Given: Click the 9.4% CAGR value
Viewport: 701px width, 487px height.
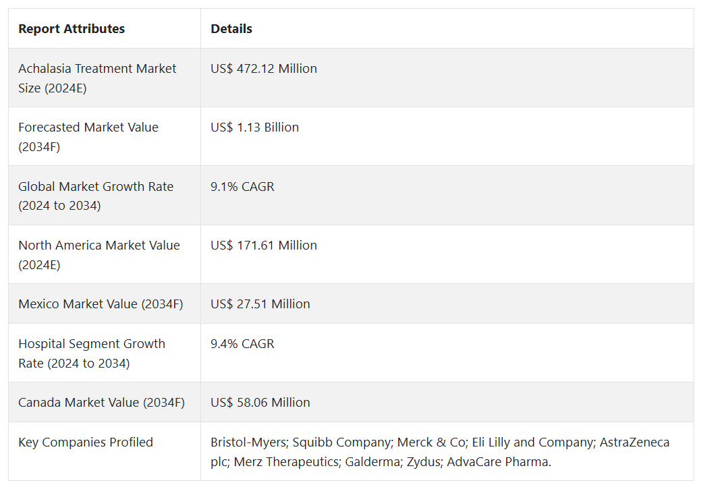Looking at the screenshot, I should click(x=242, y=344).
